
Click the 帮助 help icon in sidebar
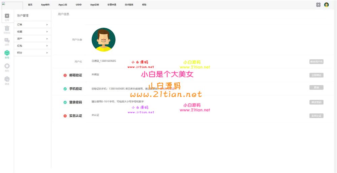click(x=7, y=66)
